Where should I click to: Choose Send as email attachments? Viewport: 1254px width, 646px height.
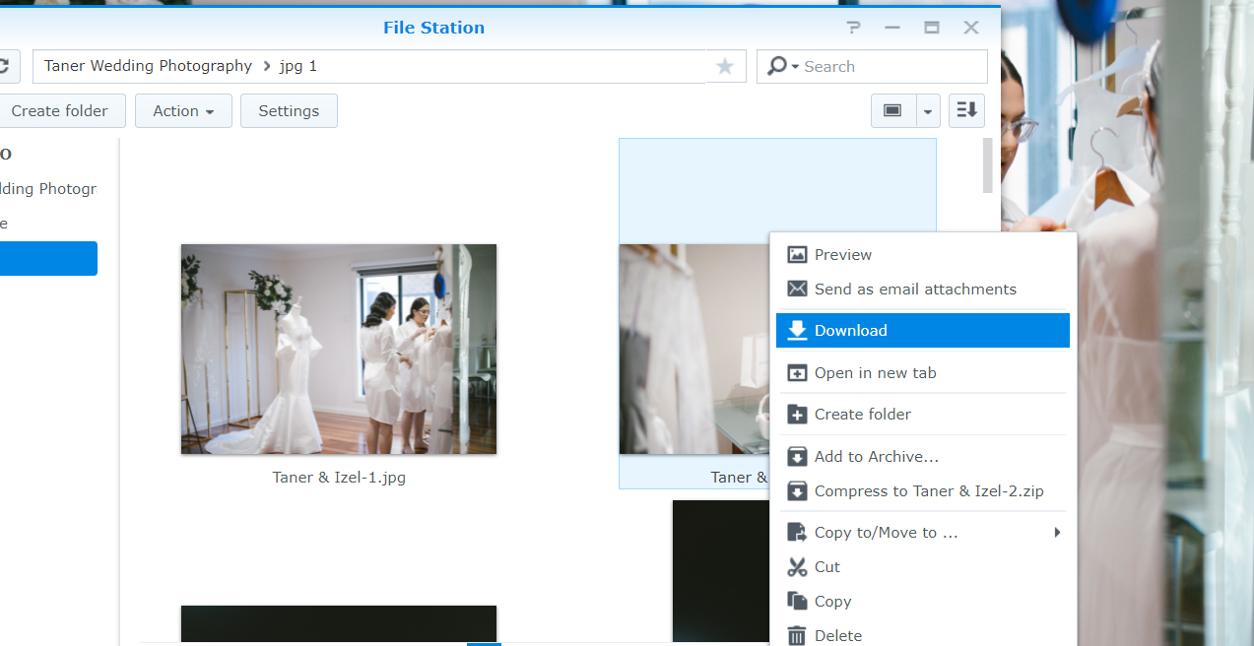pyautogui.click(x=915, y=290)
